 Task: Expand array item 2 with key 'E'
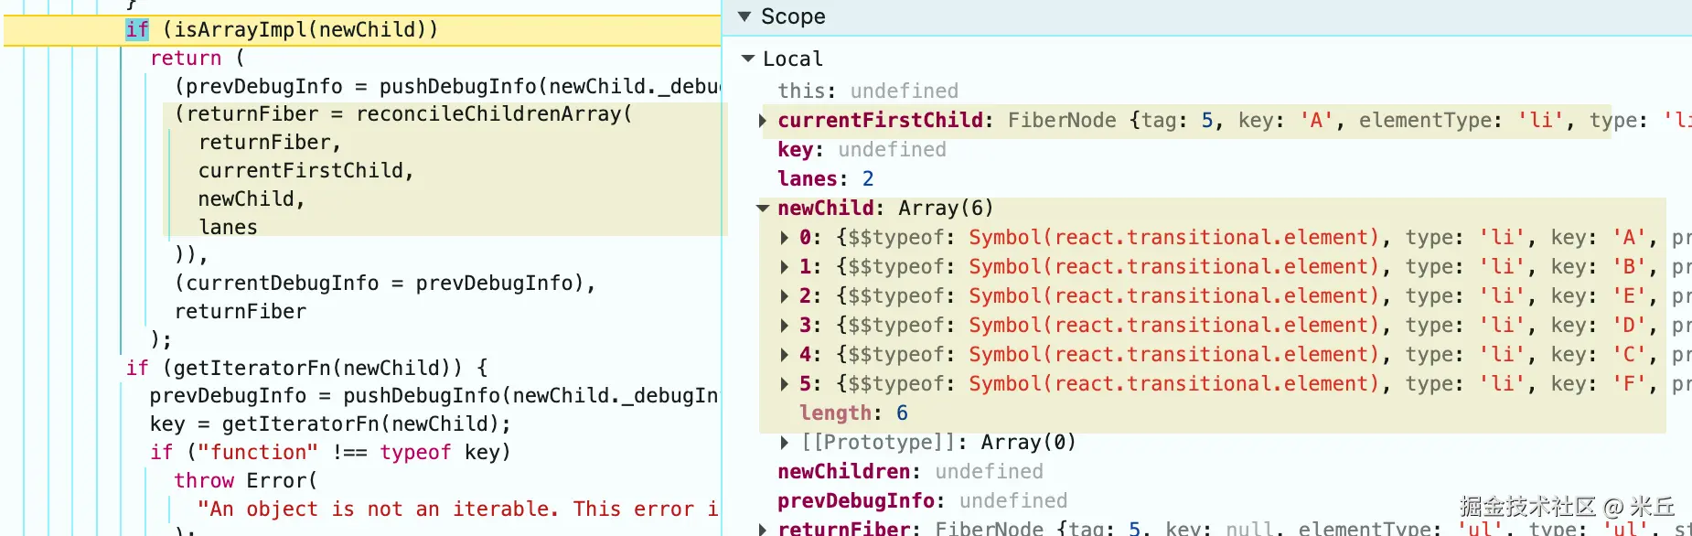coord(785,296)
